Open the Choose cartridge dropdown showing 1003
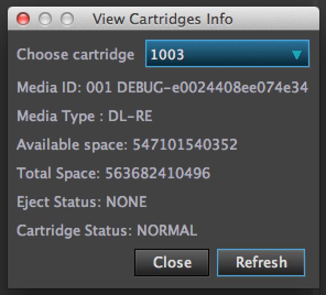The image size is (326, 295). coord(227,53)
